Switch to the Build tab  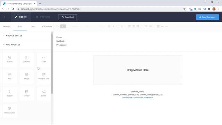click(x=20, y=26)
